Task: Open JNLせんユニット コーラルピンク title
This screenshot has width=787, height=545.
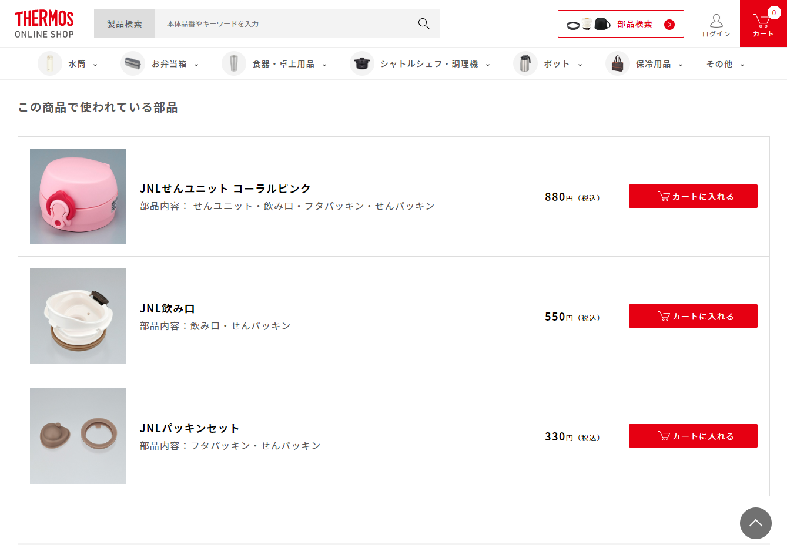Action: coord(225,189)
